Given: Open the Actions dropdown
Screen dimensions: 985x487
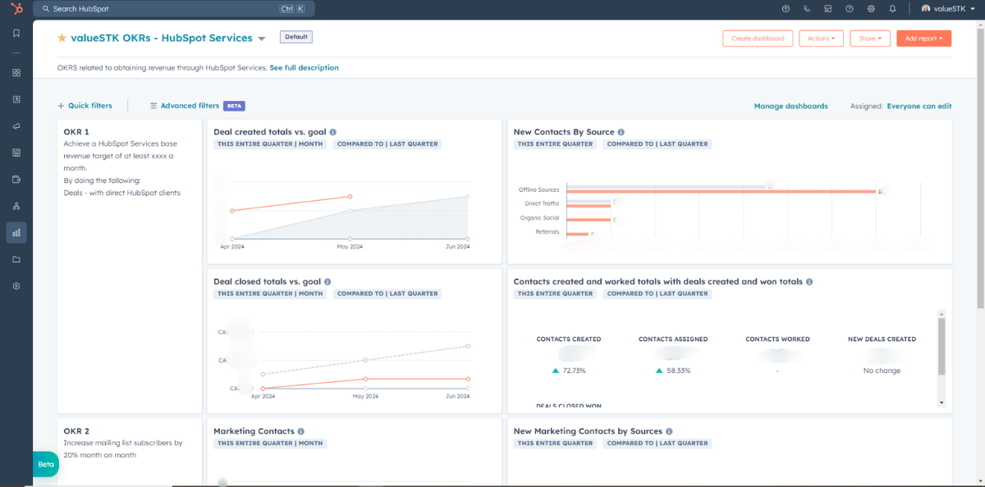Looking at the screenshot, I should pos(821,39).
